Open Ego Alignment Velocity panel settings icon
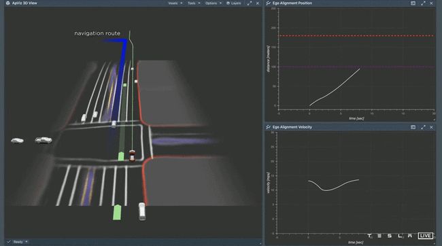Image resolution: width=442 pixels, height=246 pixels. (413, 127)
